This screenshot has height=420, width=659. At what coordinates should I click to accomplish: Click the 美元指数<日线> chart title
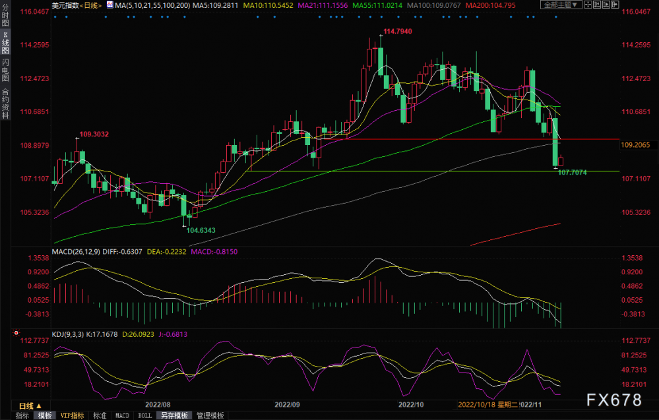click(77, 5)
